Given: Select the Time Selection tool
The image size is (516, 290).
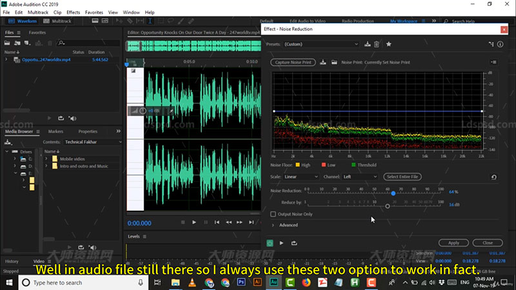Looking at the screenshot, I should pyautogui.click(x=150, y=21).
